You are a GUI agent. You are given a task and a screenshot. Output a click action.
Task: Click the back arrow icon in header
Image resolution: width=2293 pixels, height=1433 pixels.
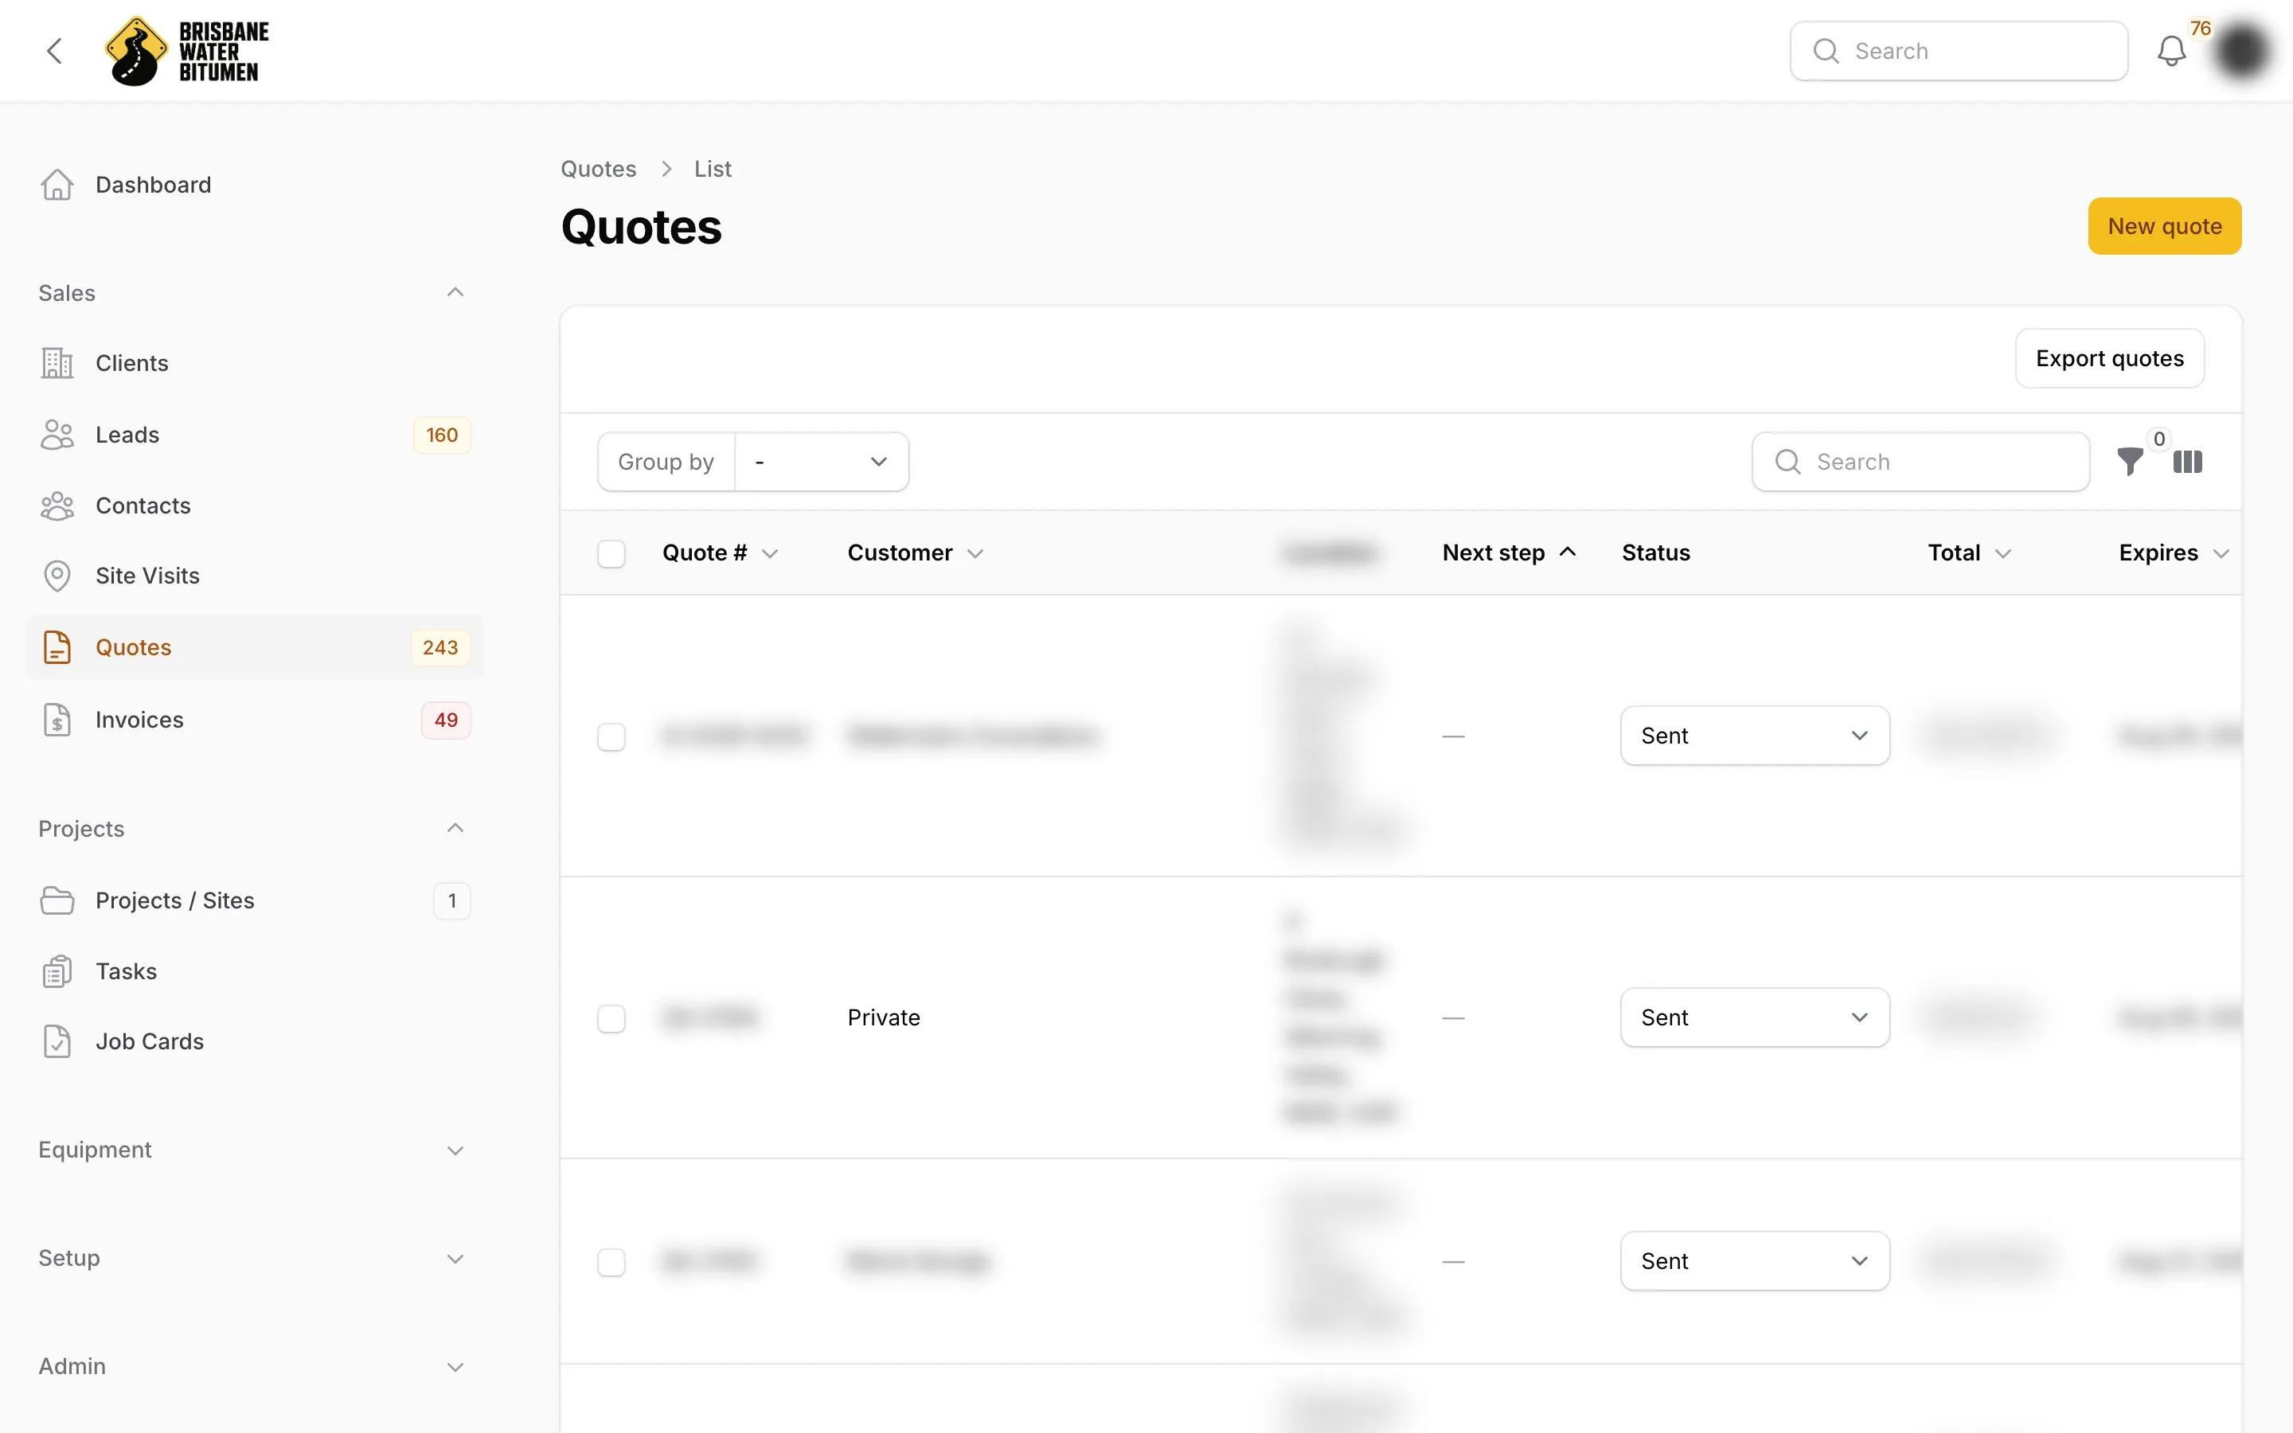click(x=55, y=51)
